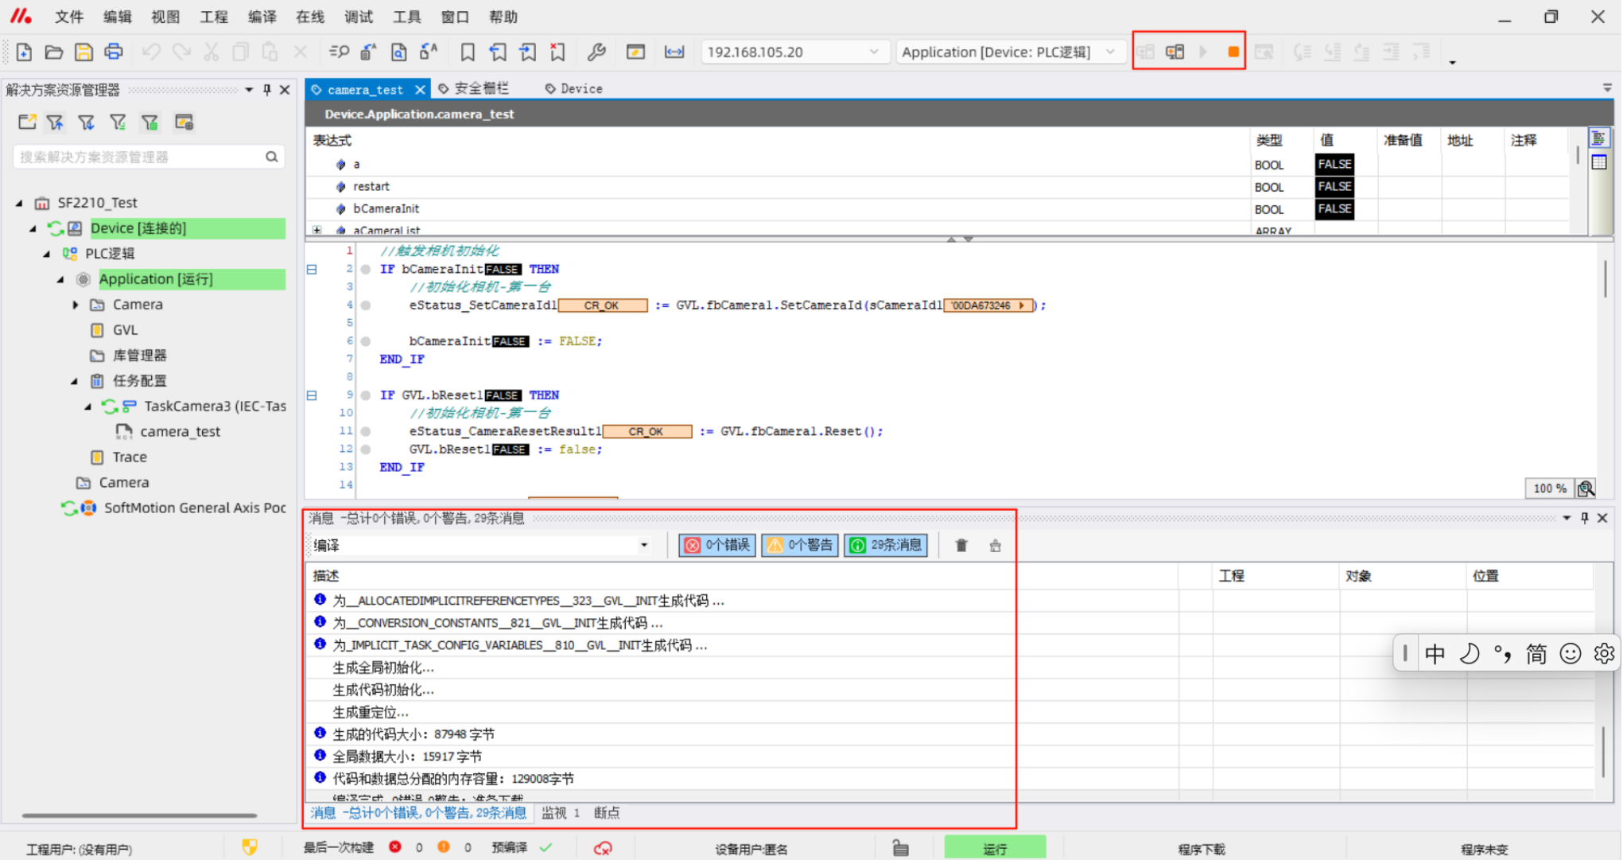
Task: Open the Application device selector dropdown
Action: click(1111, 52)
